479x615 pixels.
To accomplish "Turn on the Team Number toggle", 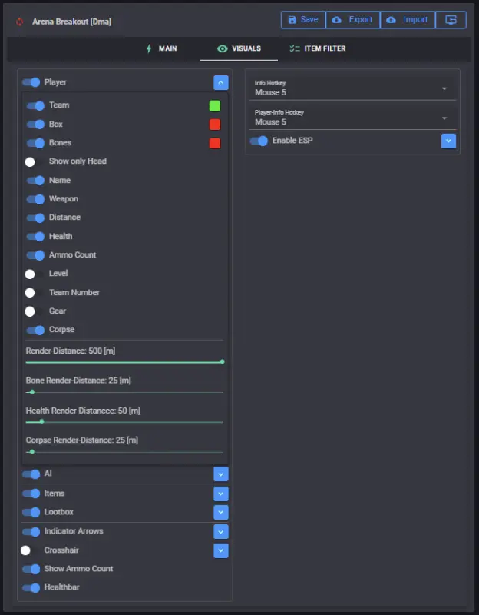I will [x=35, y=293].
